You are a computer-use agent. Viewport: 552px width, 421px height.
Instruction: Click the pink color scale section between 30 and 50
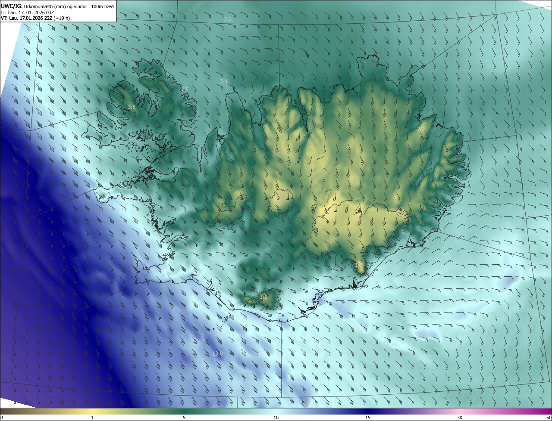pos(505,412)
